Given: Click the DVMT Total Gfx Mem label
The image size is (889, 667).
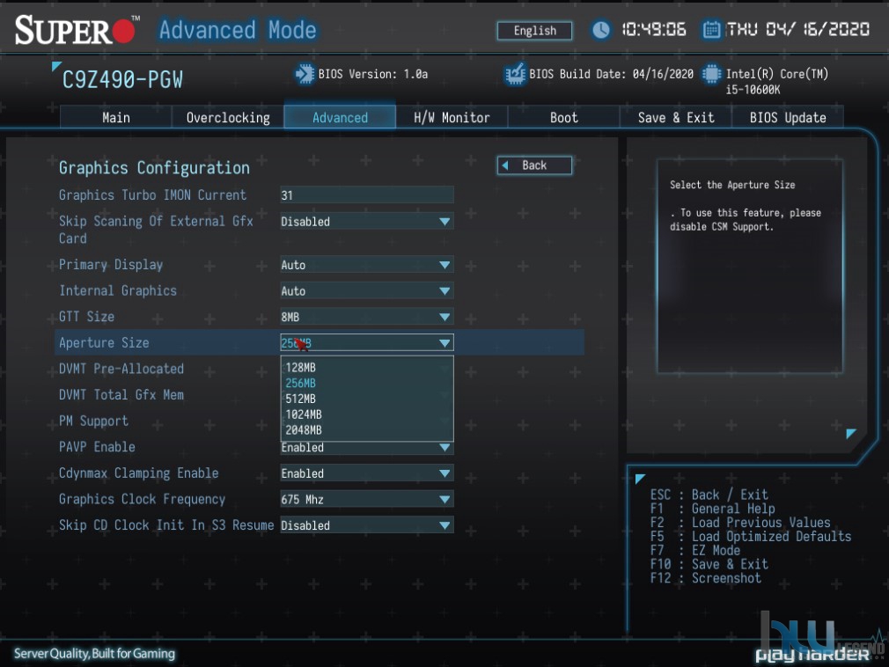Looking at the screenshot, I should pyautogui.click(x=121, y=395).
